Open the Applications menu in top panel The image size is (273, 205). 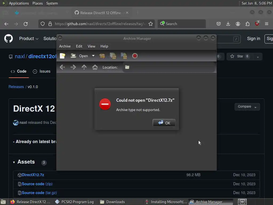[16, 3]
